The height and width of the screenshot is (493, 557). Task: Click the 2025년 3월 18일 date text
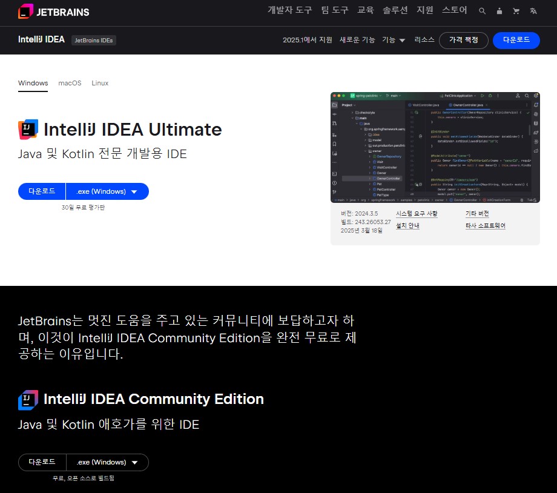coord(361,231)
